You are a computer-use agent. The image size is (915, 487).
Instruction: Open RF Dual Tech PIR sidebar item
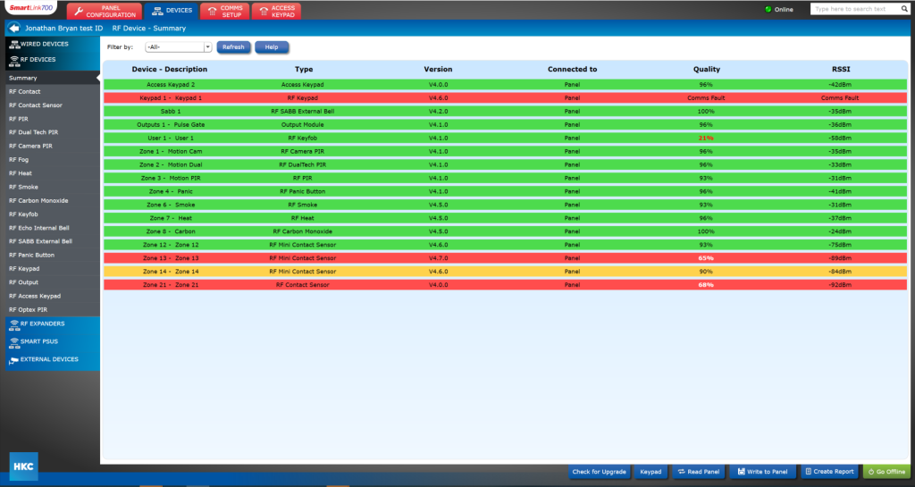pos(53,132)
